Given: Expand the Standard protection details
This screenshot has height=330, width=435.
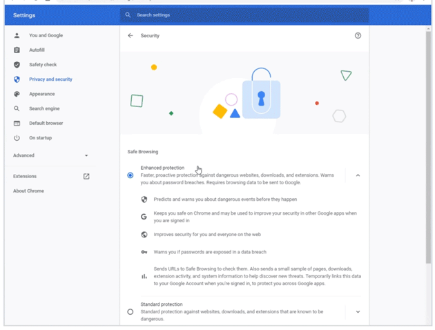Looking at the screenshot, I should click(x=358, y=312).
